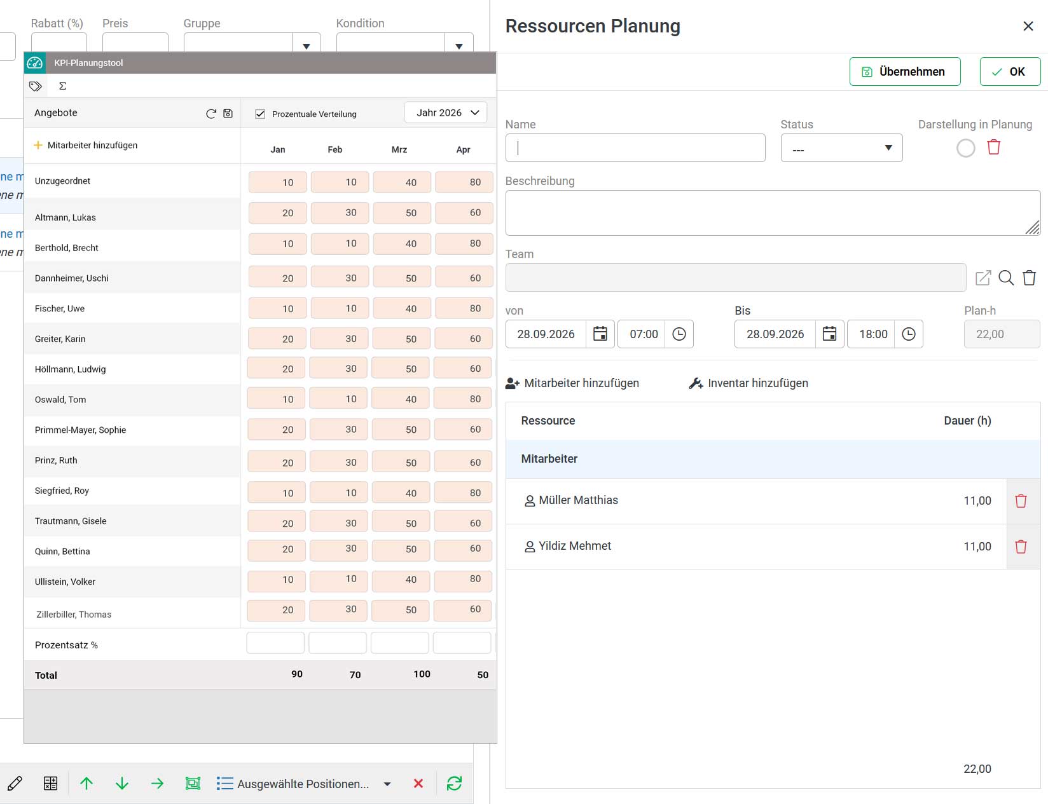Click the sigma sum icon

(x=62, y=86)
